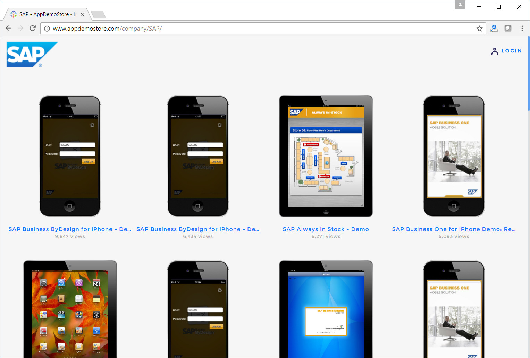Viewport: 530px width, 358px height.
Task: Click the BusinessObjects Explorer iPad thumbnail
Action: (x=326, y=309)
